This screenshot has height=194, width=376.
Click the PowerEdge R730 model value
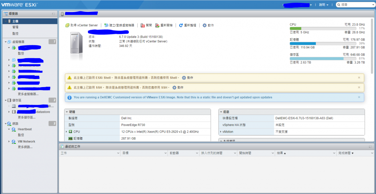coord(133,125)
